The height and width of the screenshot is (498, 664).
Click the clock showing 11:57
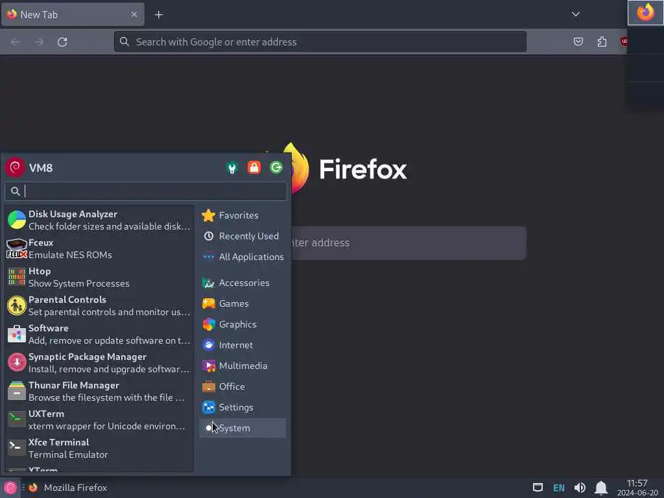coord(637,488)
